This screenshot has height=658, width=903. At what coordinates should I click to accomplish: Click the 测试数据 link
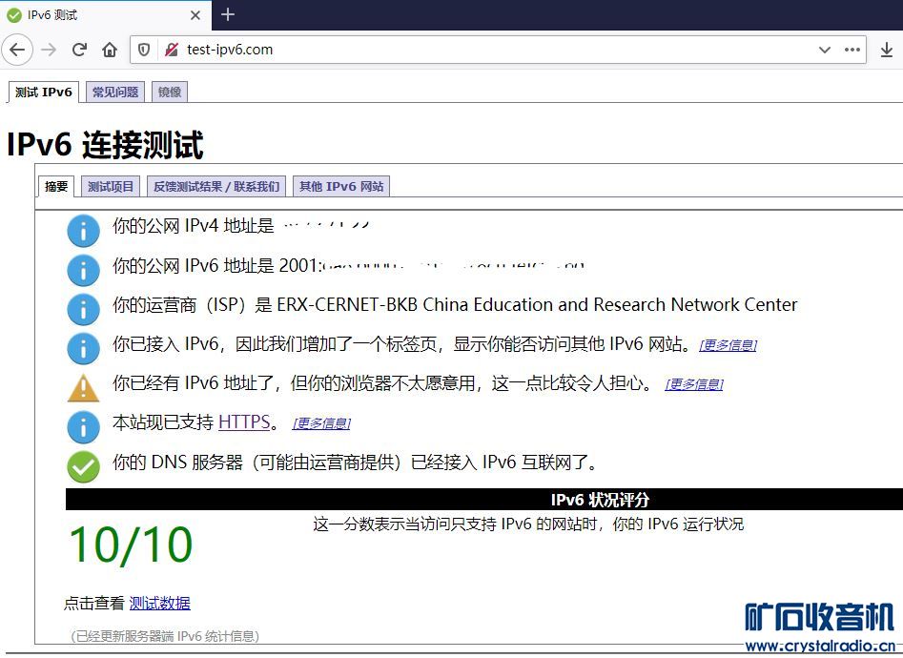[159, 603]
